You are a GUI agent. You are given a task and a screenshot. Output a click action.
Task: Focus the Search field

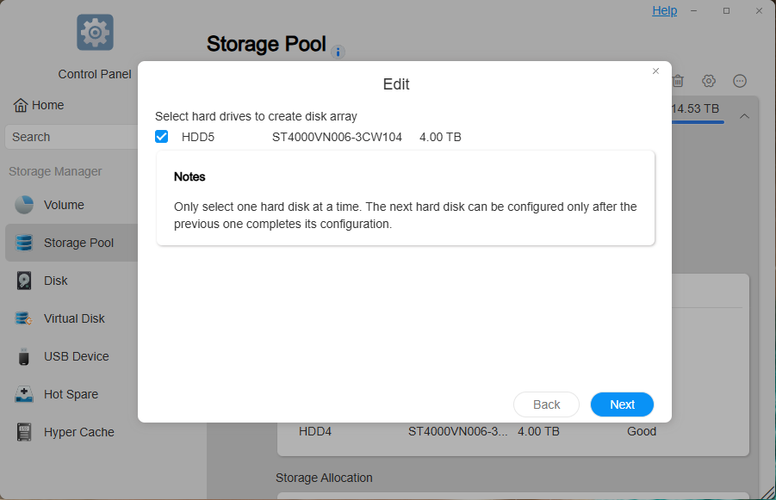tap(71, 137)
